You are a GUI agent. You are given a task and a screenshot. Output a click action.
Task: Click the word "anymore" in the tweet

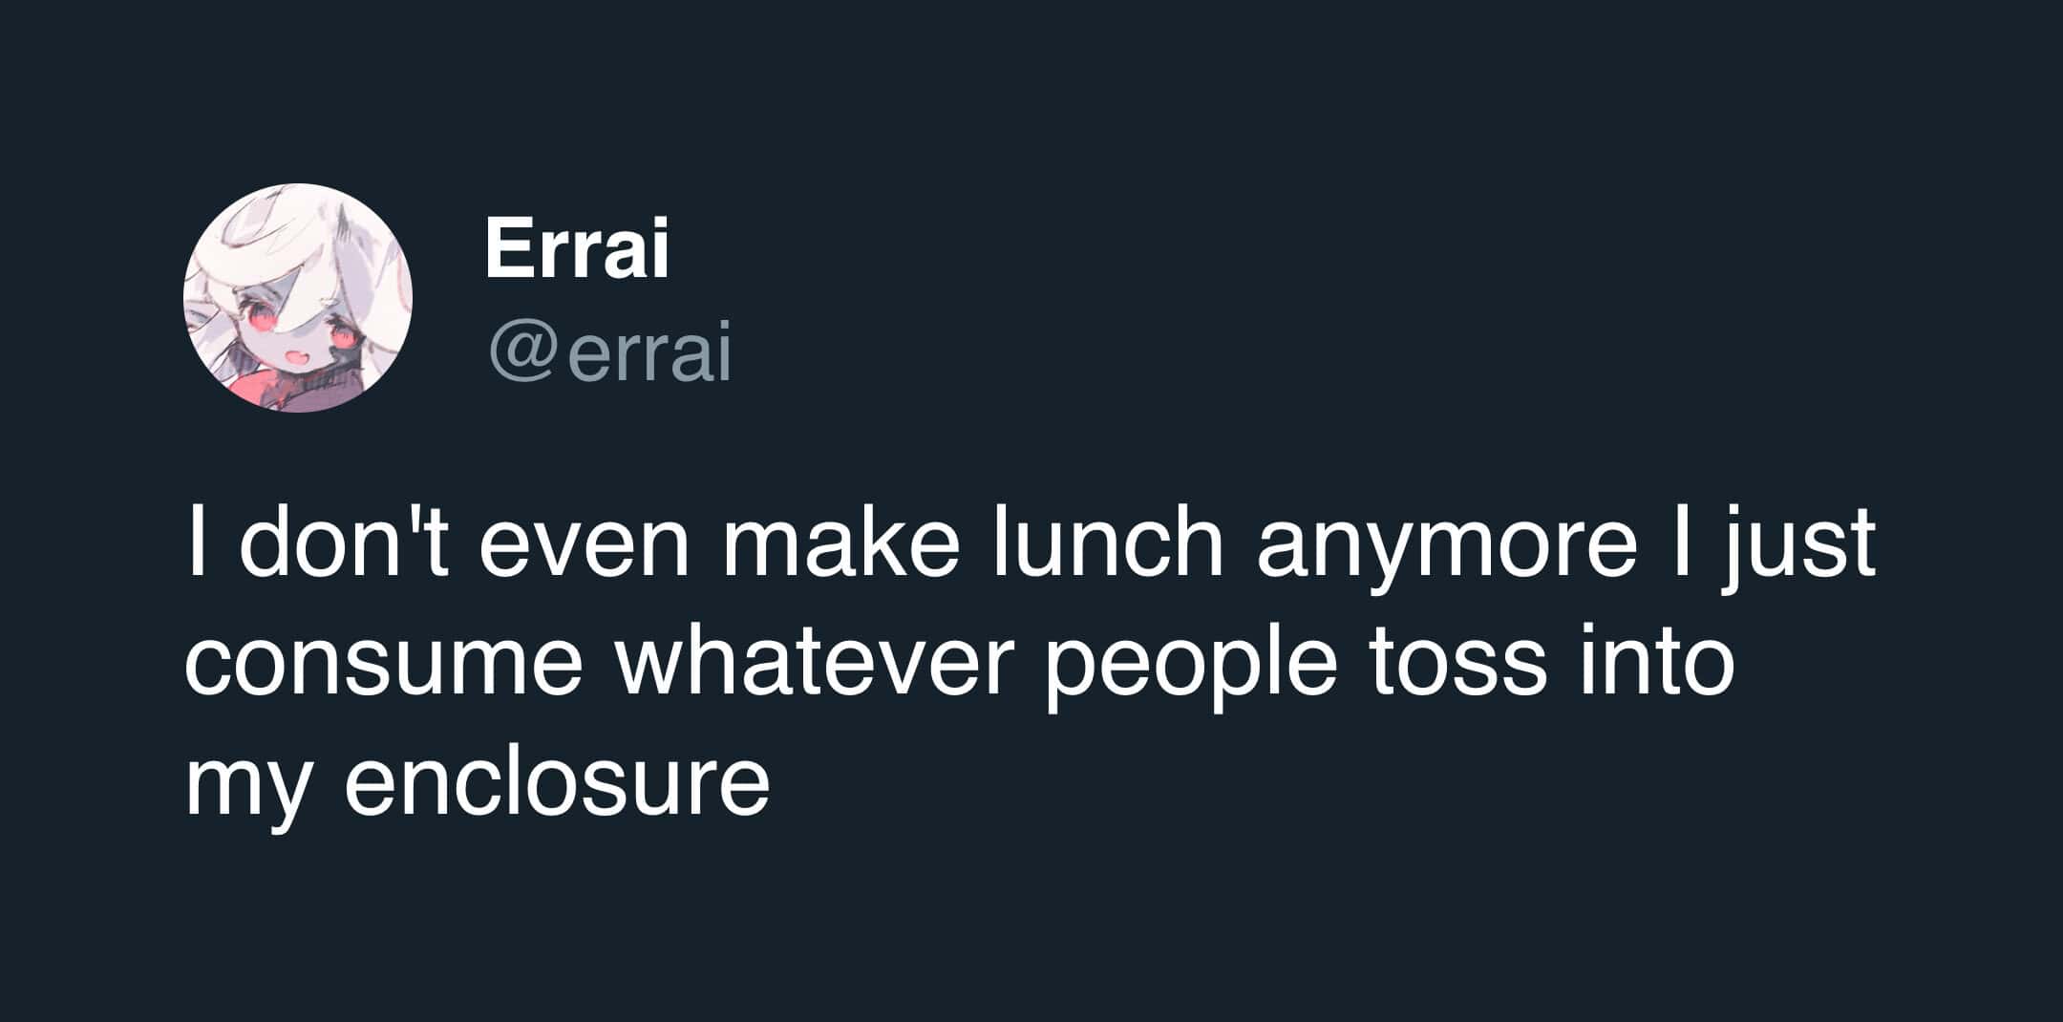click(1446, 548)
